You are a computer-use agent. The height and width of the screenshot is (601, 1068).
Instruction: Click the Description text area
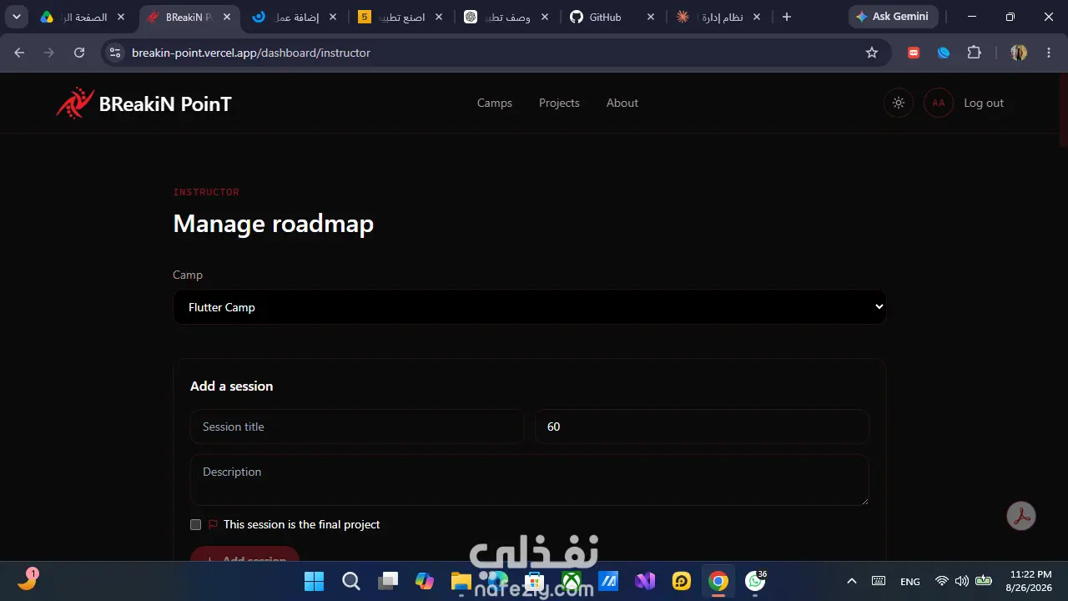[x=529, y=480]
